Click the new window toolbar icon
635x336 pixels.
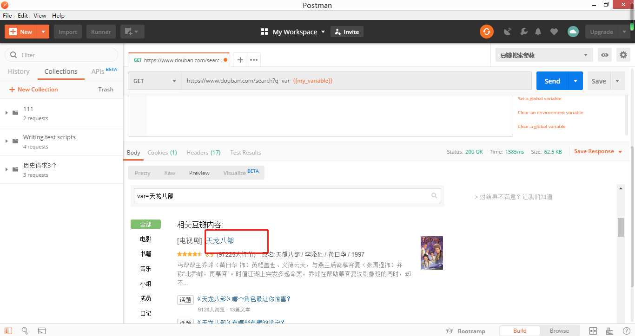[x=132, y=32]
